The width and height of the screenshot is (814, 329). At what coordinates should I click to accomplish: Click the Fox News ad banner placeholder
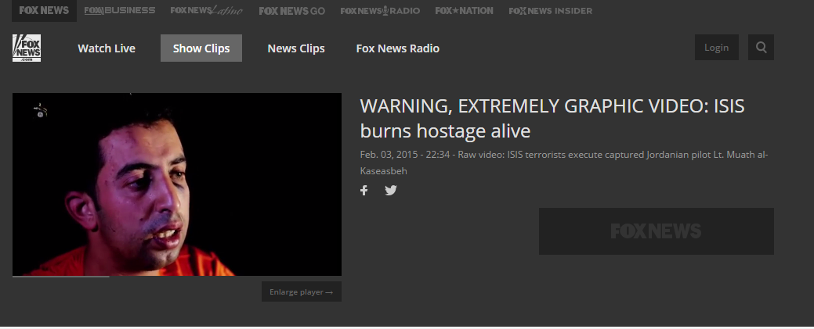(657, 231)
